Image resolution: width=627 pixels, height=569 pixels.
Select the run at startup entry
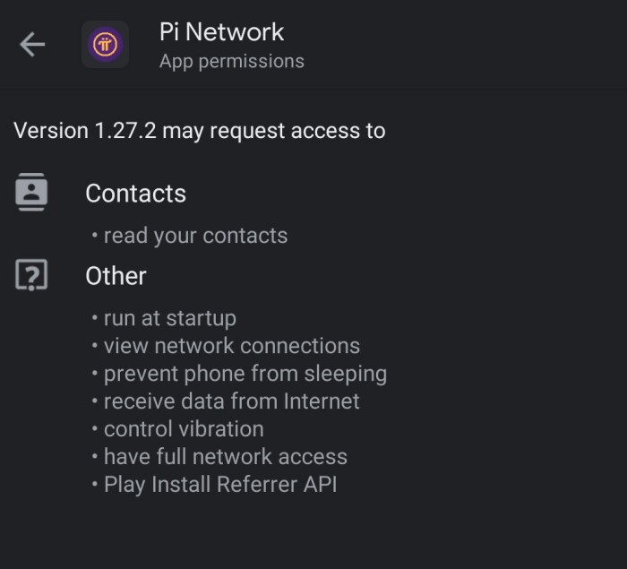(x=170, y=318)
